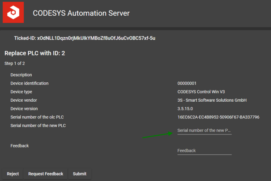Click the Feedback label on the left
Viewport: 271px width, 181px height.
tap(19, 146)
